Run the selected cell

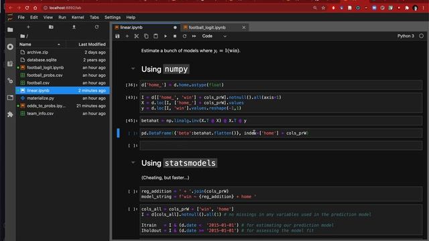(166, 36)
